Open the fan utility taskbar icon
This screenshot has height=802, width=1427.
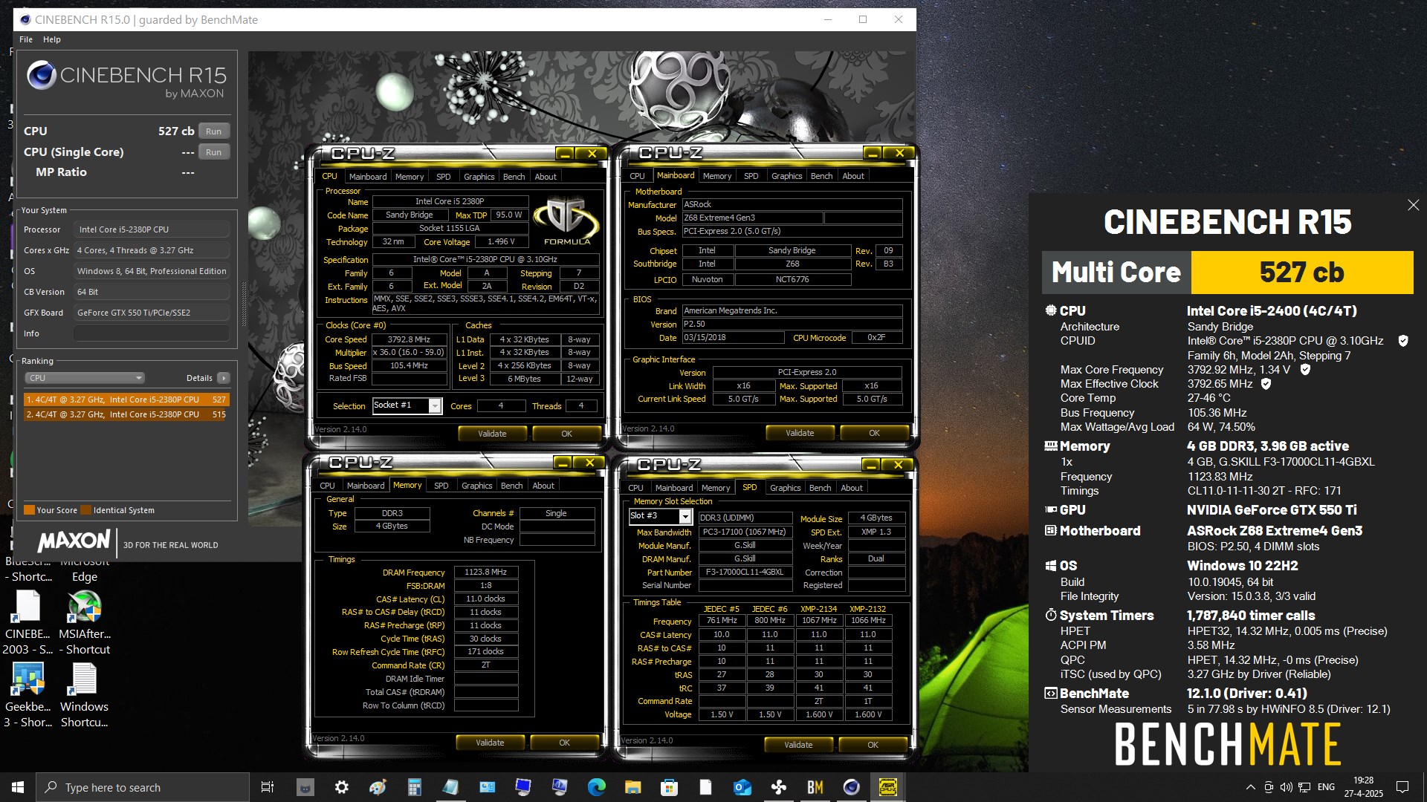778,787
